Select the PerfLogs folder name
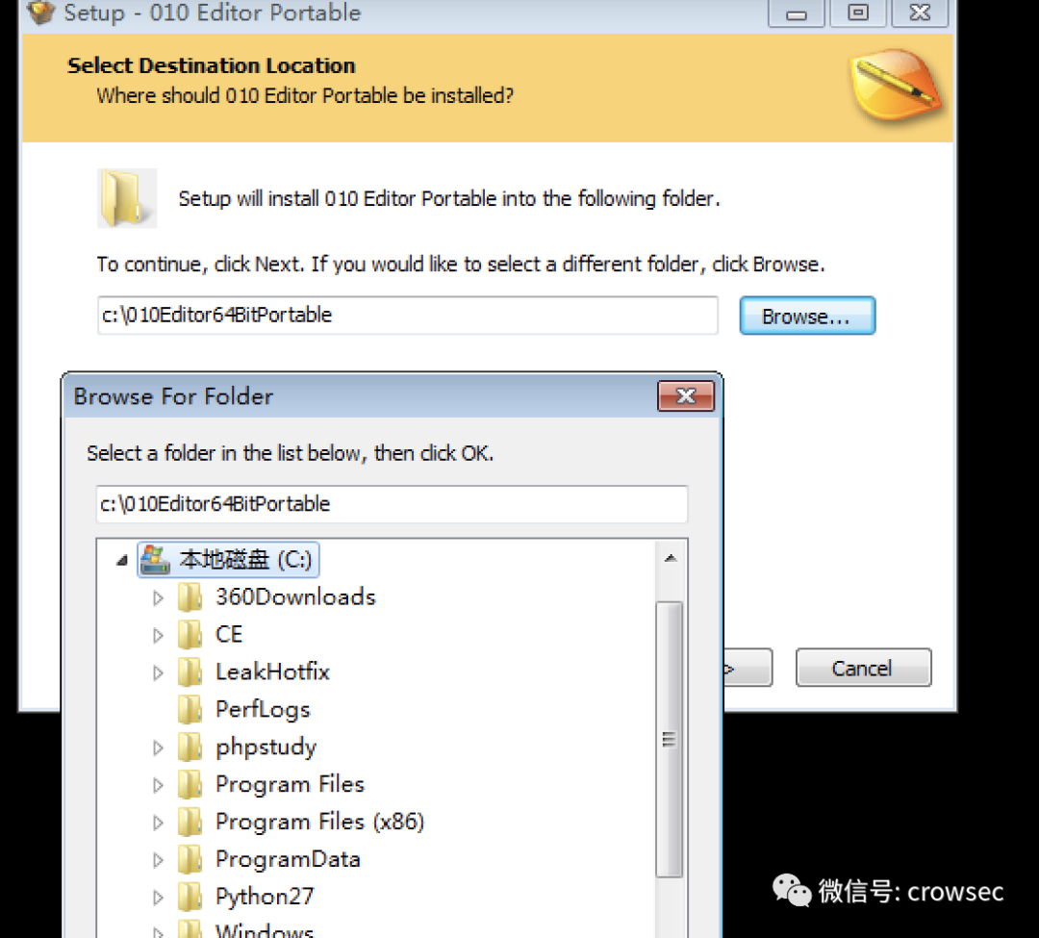The height and width of the screenshot is (938, 1039). tap(263, 709)
